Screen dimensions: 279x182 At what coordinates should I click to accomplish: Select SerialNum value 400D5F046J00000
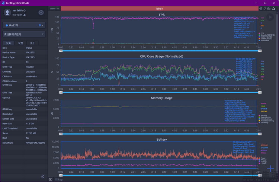35,143
